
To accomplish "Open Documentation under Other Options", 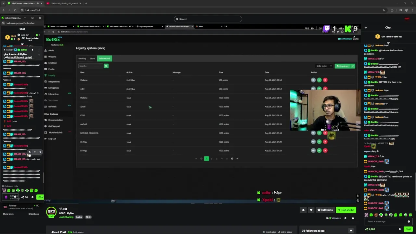I will 56,120.
